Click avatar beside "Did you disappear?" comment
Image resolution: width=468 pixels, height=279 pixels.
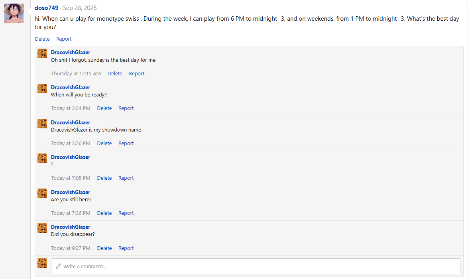42,228
